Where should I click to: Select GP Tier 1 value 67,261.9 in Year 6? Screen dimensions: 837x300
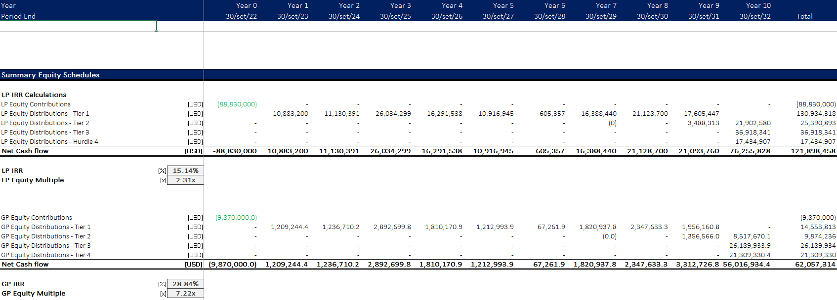coord(551,227)
